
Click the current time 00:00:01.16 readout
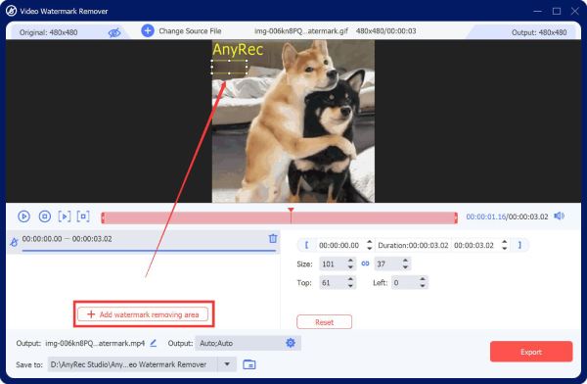[x=486, y=216]
